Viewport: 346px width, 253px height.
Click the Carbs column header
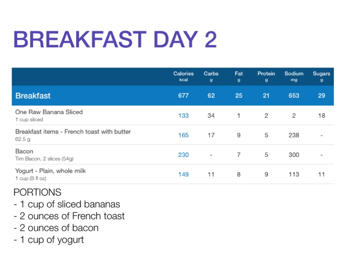click(x=211, y=76)
